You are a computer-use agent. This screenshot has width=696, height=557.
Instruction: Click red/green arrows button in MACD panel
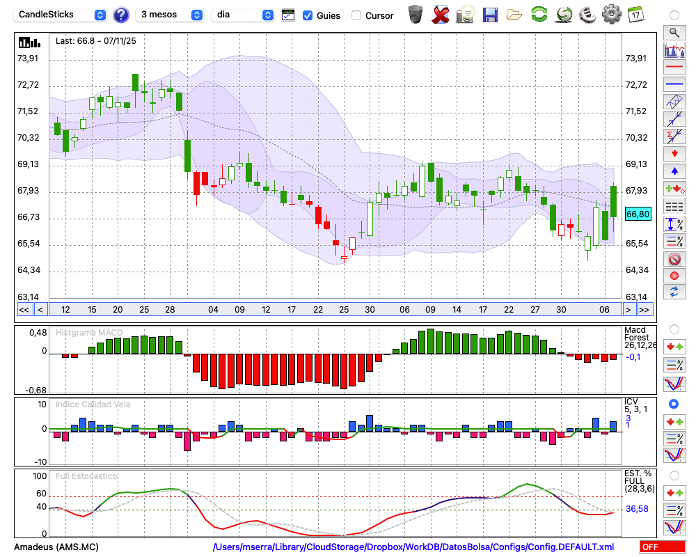click(674, 347)
